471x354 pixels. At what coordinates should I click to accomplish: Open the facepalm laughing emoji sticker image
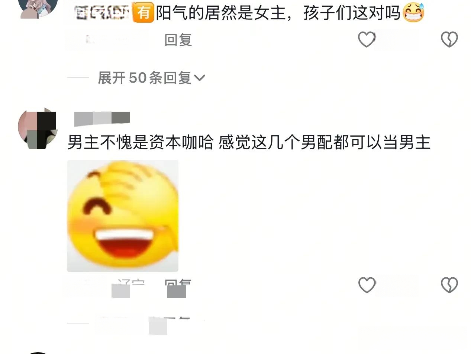(x=123, y=216)
